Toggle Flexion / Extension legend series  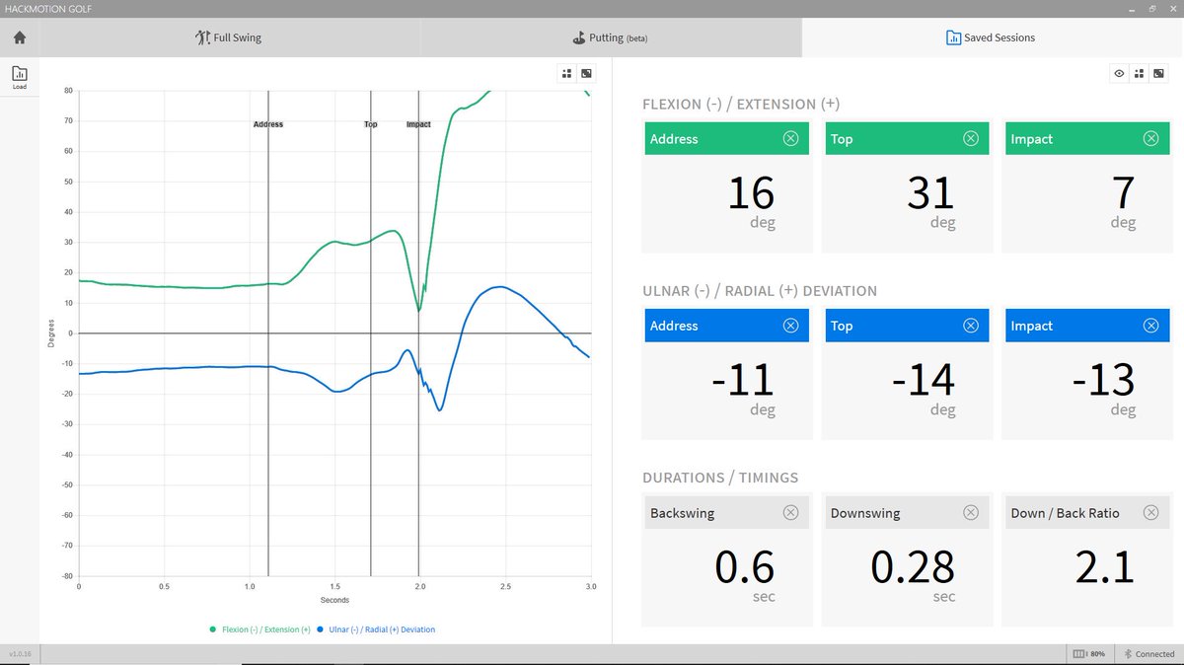(x=260, y=629)
